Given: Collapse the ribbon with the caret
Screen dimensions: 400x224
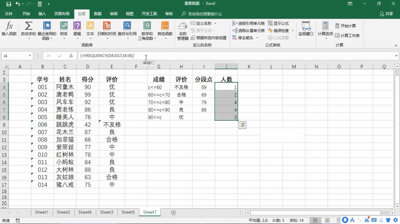Looking at the screenshot, I should [x=396, y=46].
